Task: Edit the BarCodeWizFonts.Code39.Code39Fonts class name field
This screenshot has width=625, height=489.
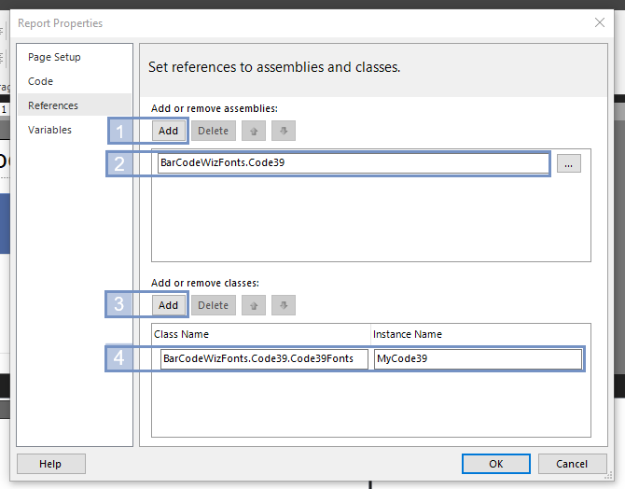Action: [264, 359]
